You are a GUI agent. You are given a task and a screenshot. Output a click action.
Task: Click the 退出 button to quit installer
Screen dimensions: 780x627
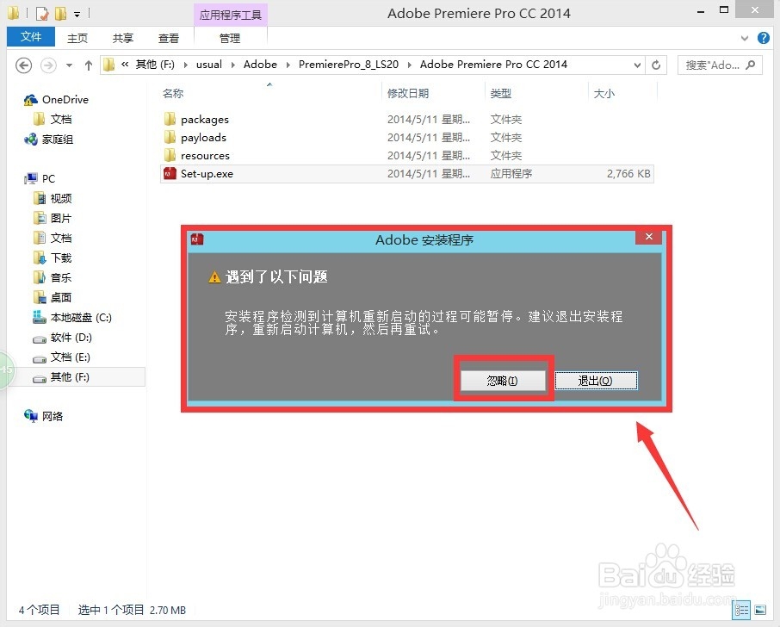[x=596, y=379]
